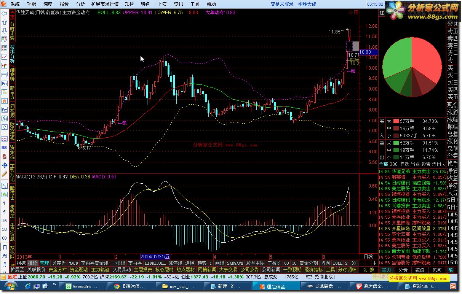
Task: Select the 300 filter in alerts panel
Action: (394, 164)
